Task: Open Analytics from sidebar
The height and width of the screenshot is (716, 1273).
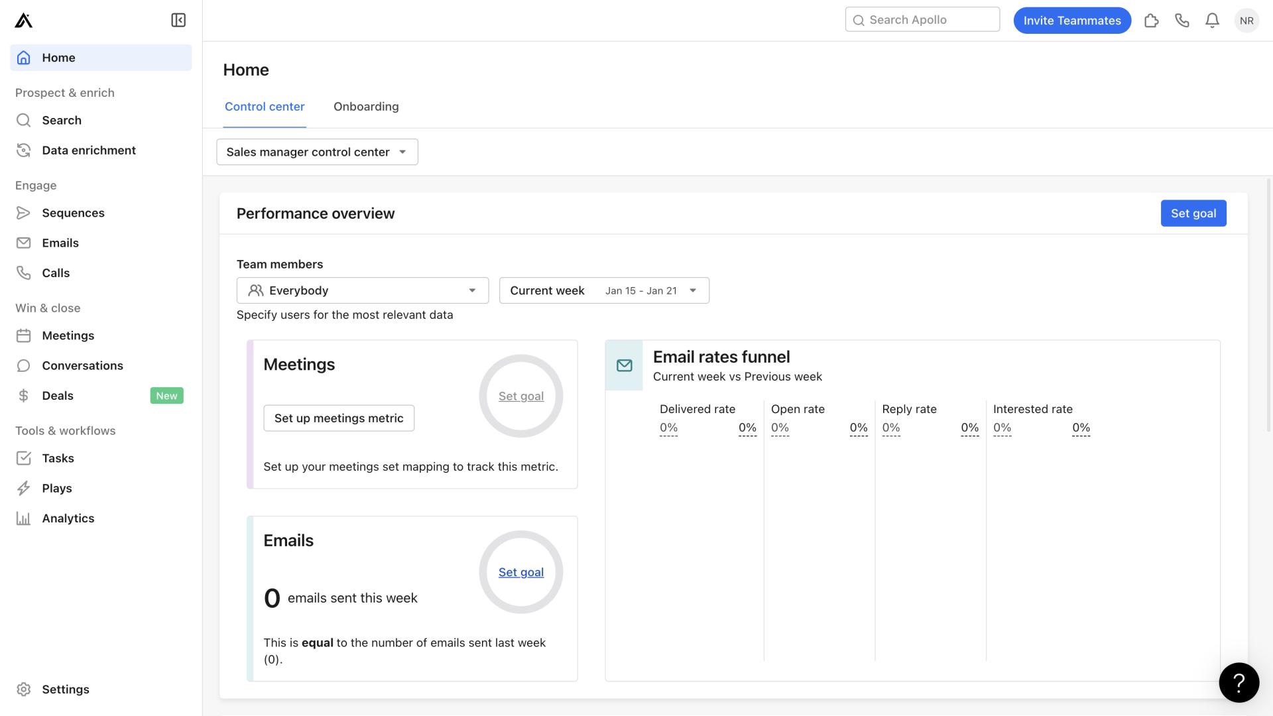Action: tap(68, 518)
